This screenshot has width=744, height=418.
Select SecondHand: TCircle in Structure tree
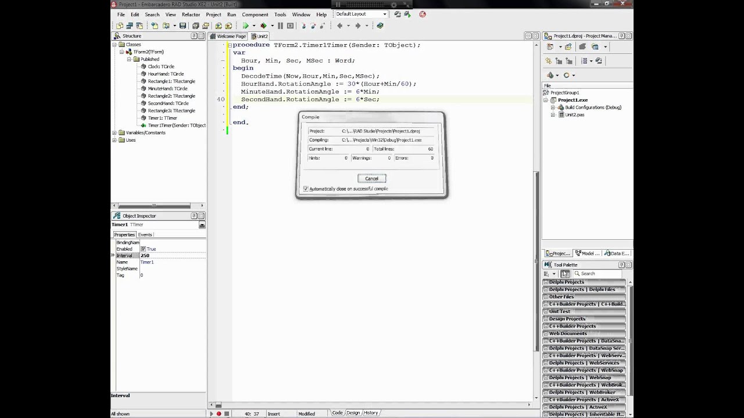pos(168,103)
